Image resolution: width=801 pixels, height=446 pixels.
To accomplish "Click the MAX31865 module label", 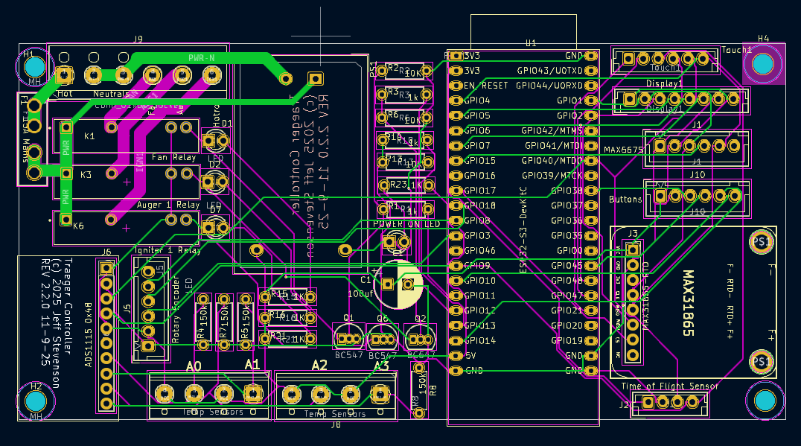I will pos(688,304).
